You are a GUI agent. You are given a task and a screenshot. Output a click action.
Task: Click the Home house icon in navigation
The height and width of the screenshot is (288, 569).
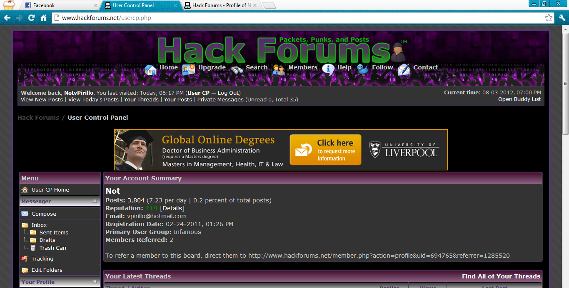[151, 69]
